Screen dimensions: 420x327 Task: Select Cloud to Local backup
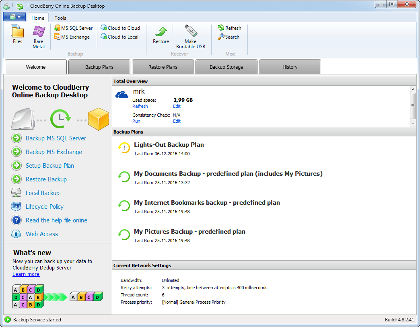coord(119,37)
